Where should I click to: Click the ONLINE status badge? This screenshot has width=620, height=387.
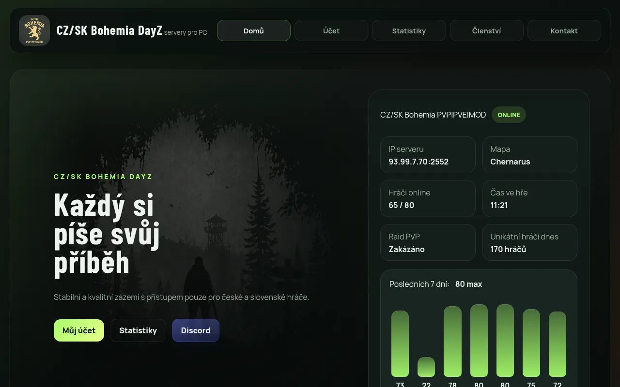click(509, 115)
